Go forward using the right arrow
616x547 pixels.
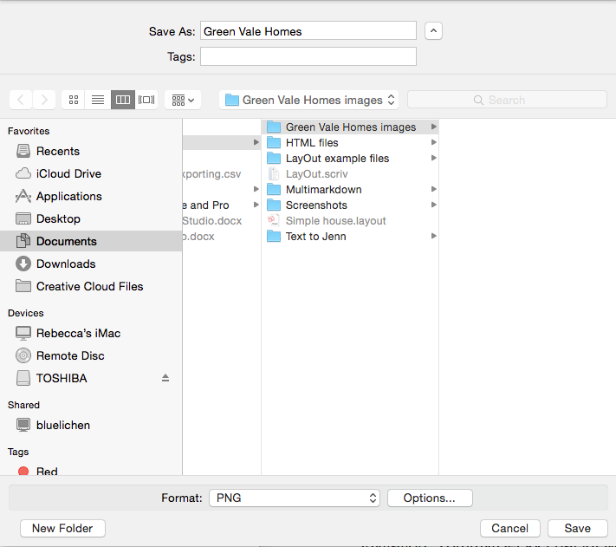click(x=44, y=100)
